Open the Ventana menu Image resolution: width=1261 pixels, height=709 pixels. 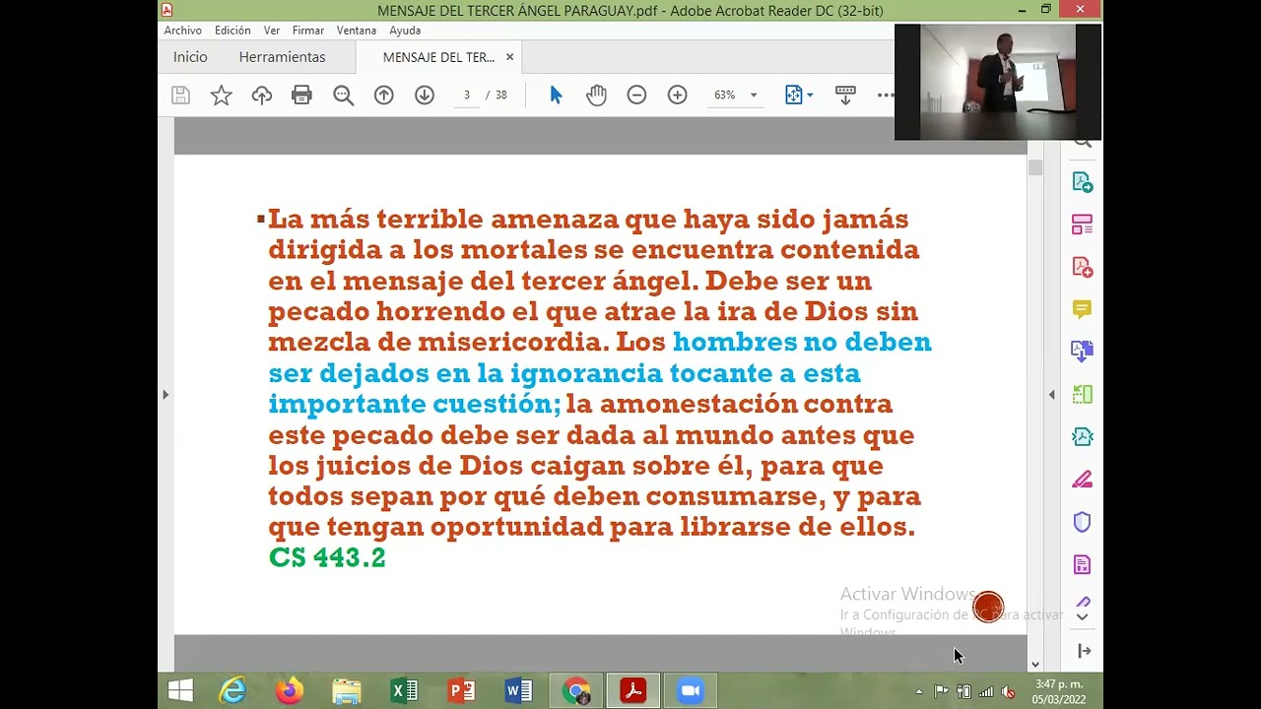[x=357, y=31]
